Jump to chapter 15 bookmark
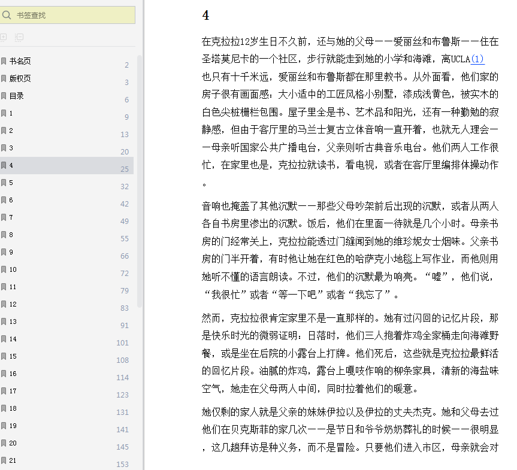Image resolution: width=517 pixels, height=470 pixels. (x=66, y=356)
